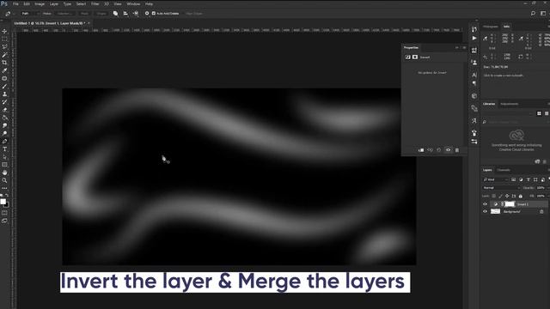
Task: Click the Shape button in options bar
Action: point(101,14)
